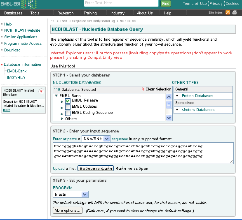The height and width of the screenshot is (220, 242).
Task: Open the Help menu in navigation bar
Action: click(x=167, y=13)
